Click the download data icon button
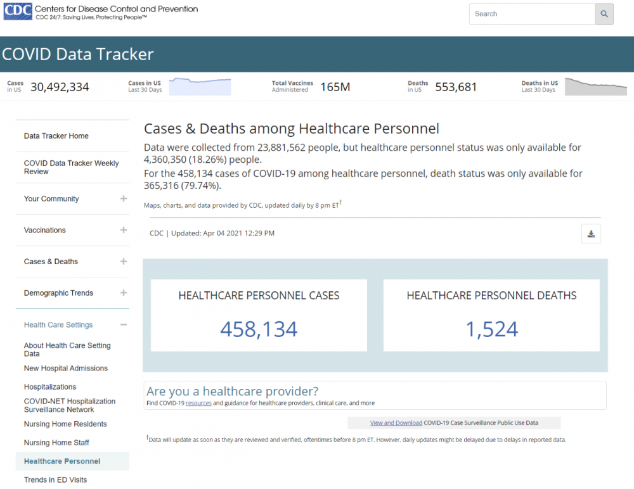The width and height of the screenshot is (634, 489). pyautogui.click(x=591, y=234)
